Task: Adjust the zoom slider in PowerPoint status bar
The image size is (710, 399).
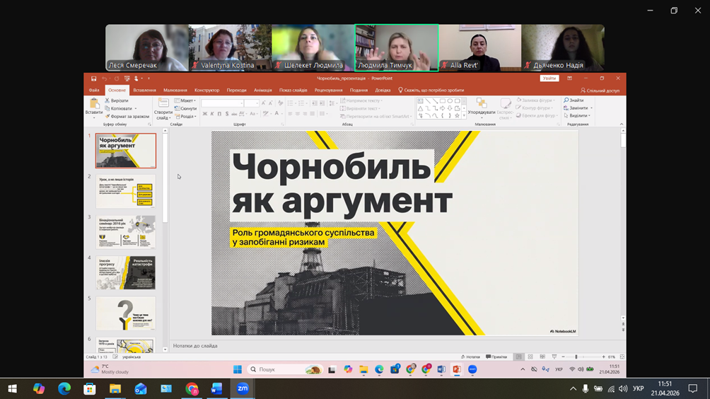Action: tap(576, 357)
